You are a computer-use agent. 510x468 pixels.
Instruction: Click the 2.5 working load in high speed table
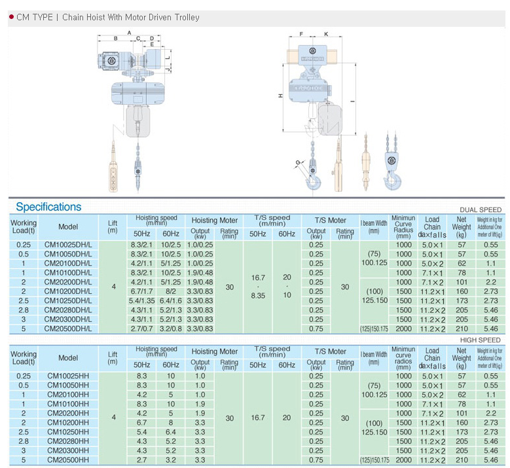pyautogui.click(x=24, y=432)
